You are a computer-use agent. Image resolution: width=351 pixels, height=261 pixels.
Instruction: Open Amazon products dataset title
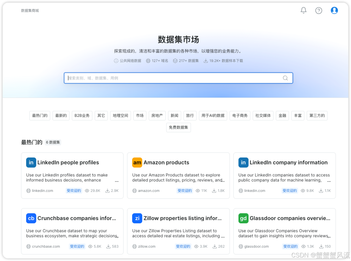click(166, 163)
